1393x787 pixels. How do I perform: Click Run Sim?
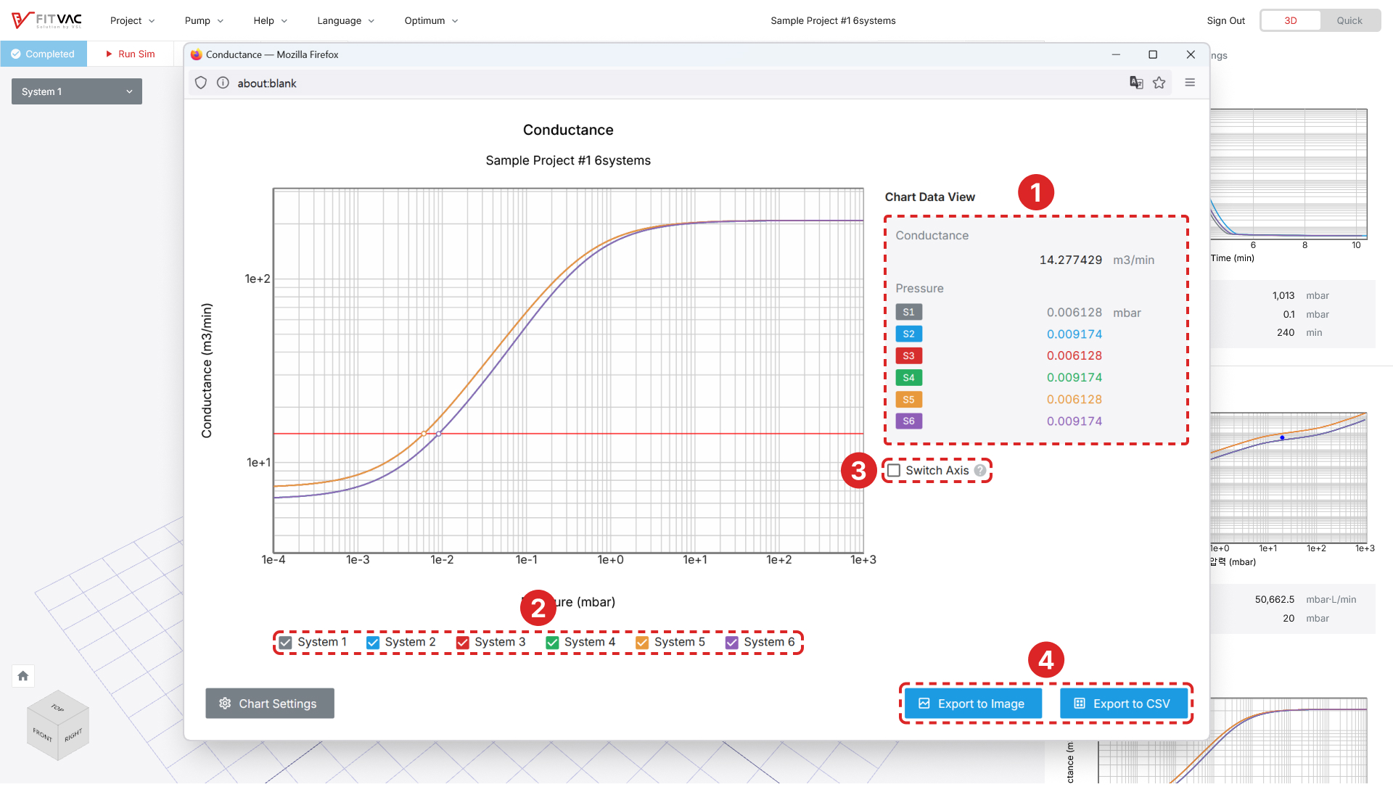click(131, 54)
